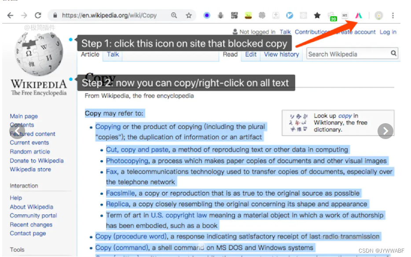Open the Cut, copy and paste link
Image resolution: width=411 pixels, height=257 pixels.
137,150
